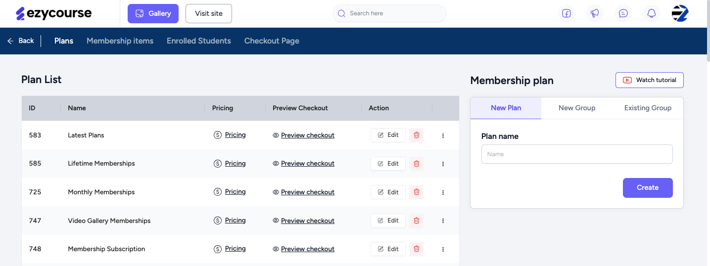Open more options for Membership Subscription

[443, 249]
